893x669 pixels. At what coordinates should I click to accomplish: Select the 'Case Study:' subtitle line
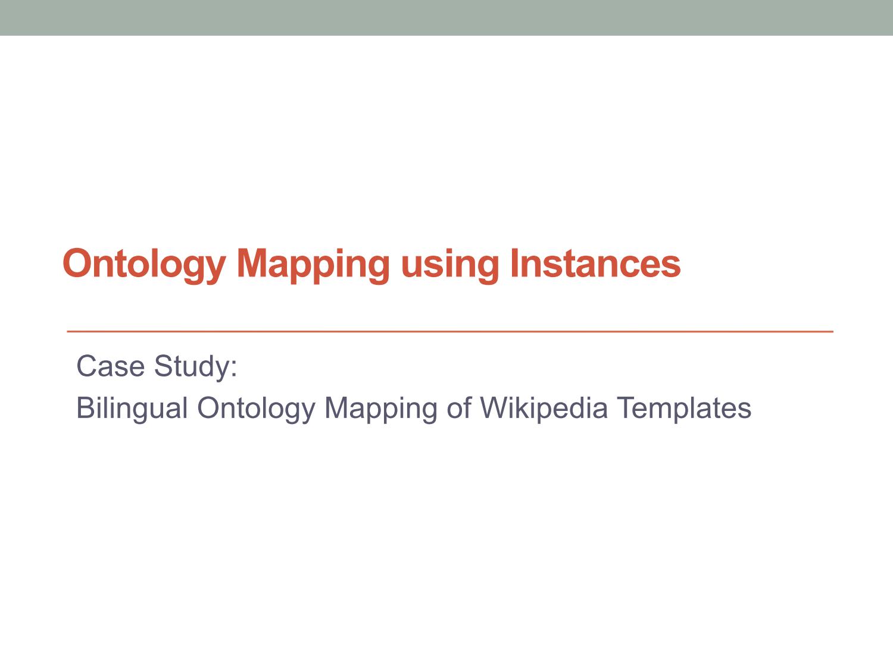pos(157,366)
